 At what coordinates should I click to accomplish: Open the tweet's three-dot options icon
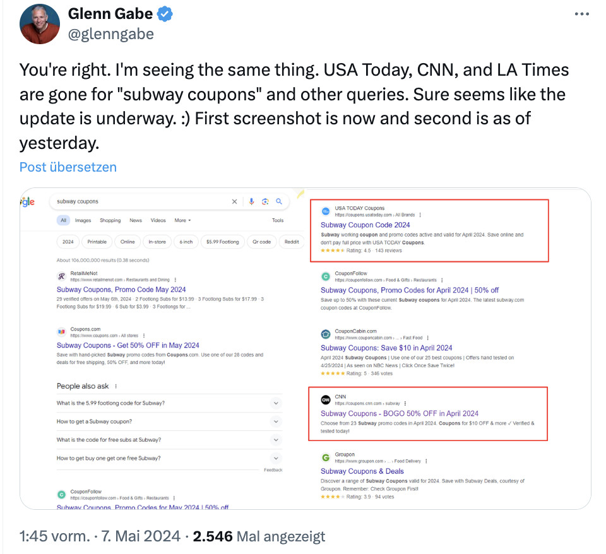pyautogui.click(x=581, y=13)
